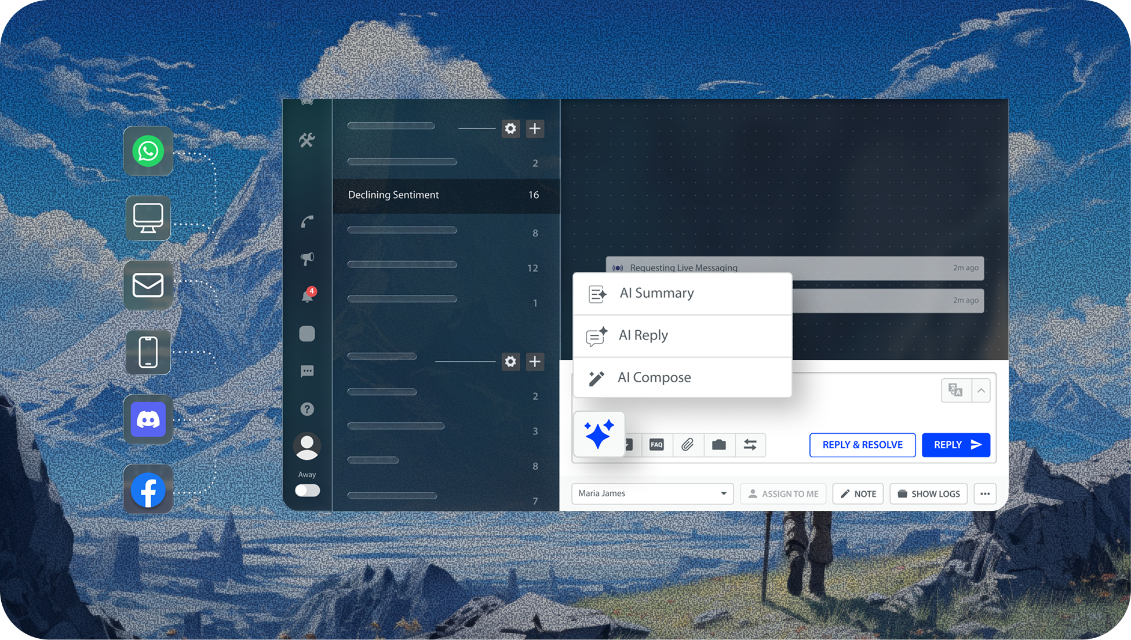The width and height of the screenshot is (1131, 640).
Task: Toggle the Away status switch
Action: (307, 491)
